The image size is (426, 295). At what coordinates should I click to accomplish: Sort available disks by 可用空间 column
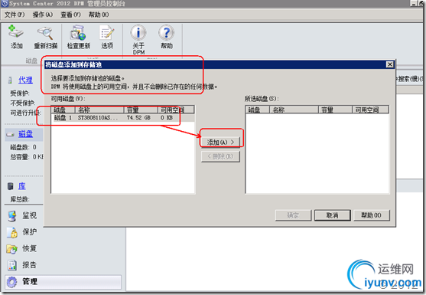click(176, 110)
